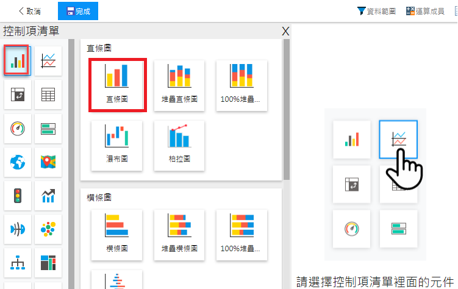Choose the 橫條圖 horizontal bar chart
Viewport: 458px width, 289px height.
(x=117, y=234)
